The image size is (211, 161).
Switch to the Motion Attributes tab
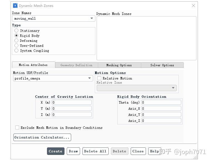(x=33, y=65)
